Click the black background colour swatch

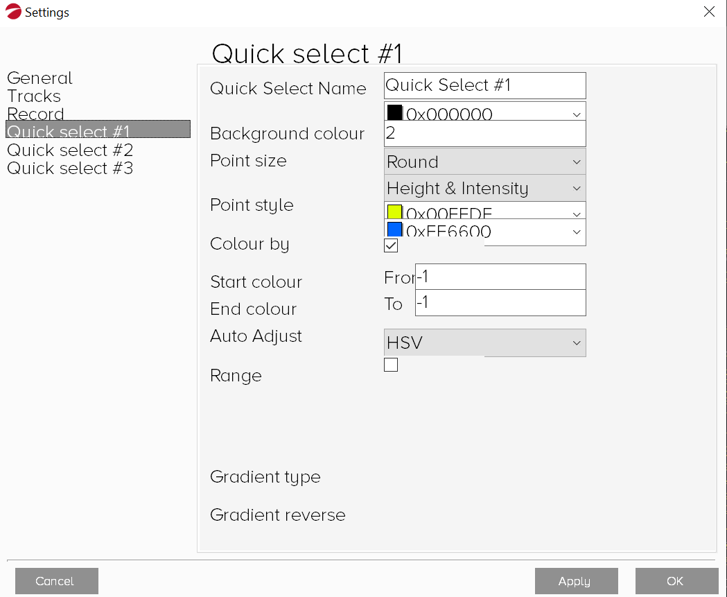click(x=395, y=112)
